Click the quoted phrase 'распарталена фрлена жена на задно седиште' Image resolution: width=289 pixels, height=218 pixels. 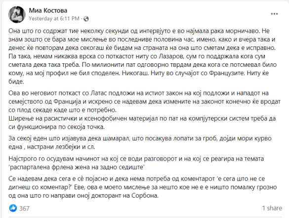point(77,167)
